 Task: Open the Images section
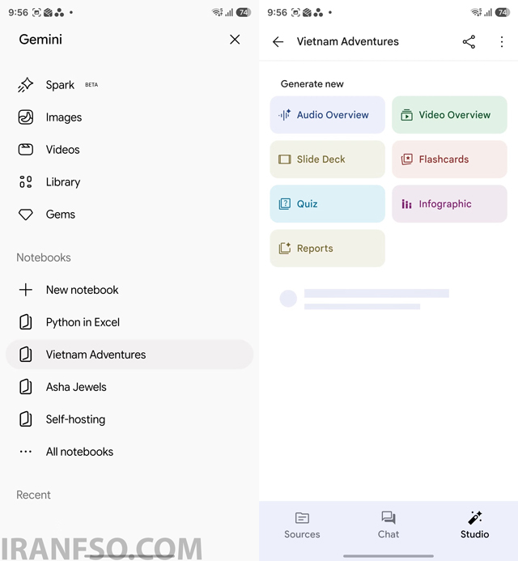[x=129, y=117]
